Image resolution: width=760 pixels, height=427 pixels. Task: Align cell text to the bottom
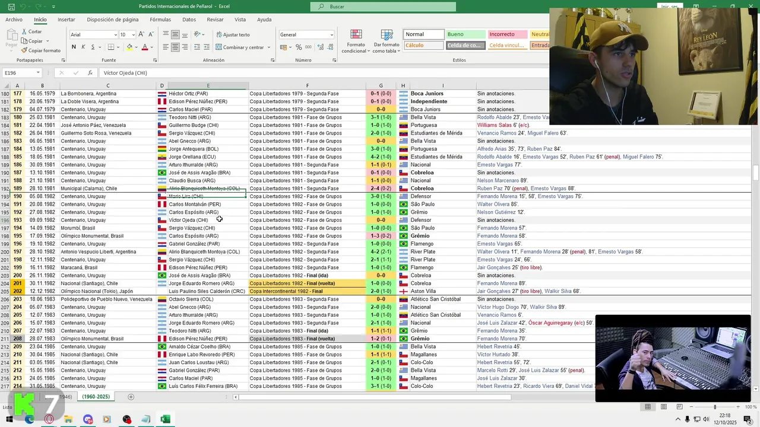pos(185,34)
